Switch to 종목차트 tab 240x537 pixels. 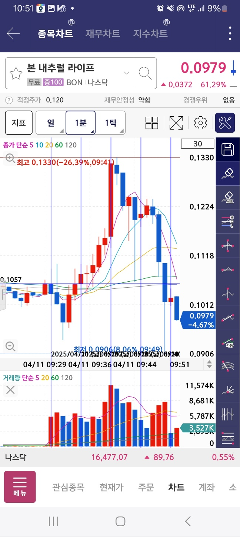[55, 34]
